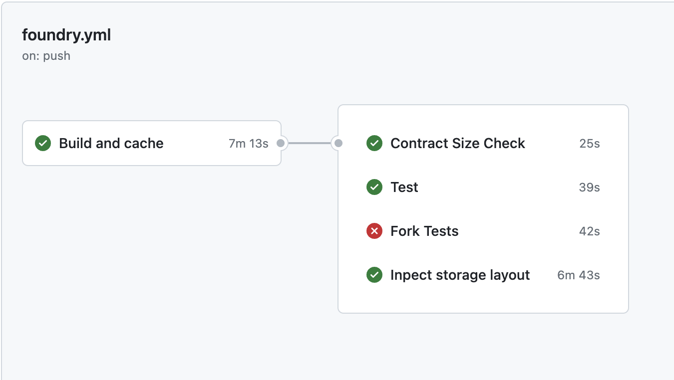Click the success icon beside Contract Size Check

[x=374, y=143]
